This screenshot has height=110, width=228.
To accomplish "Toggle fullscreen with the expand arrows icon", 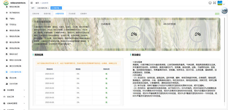I will (x=215, y=3).
